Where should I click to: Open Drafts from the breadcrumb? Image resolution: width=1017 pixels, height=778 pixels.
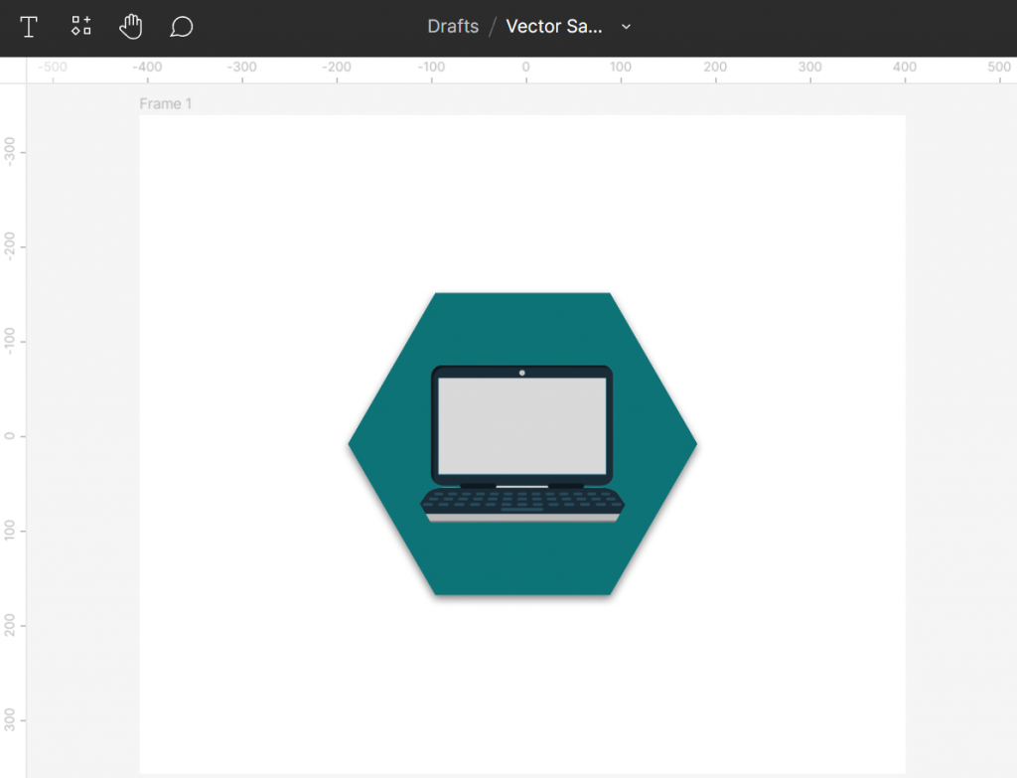[453, 27]
